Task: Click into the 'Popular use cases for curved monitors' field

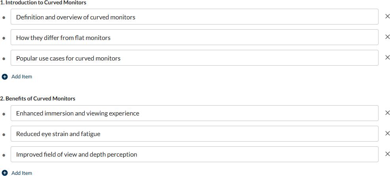Action: pyautogui.click(x=194, y=58)
